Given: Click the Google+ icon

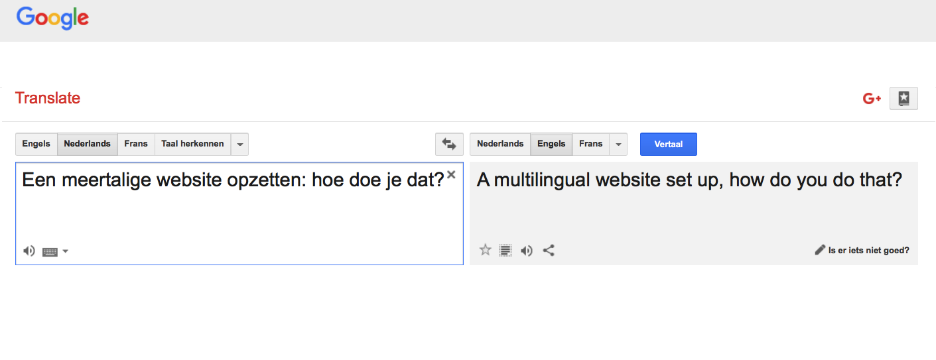Looking at the screenshot, I should 872,99.
